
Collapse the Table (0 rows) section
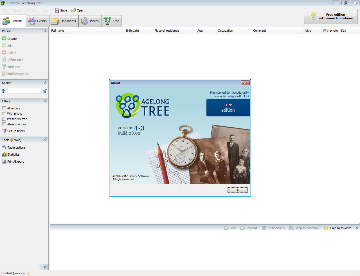[45, 140]
